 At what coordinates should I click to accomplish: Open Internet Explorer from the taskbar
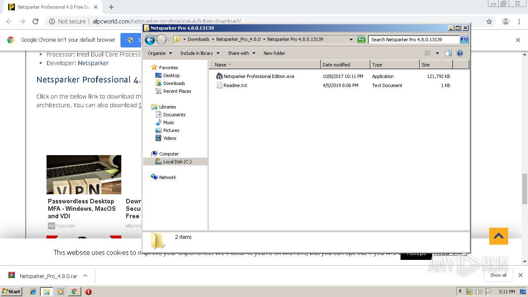(x=33, y=292)
